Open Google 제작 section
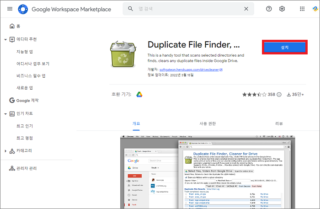This screenshot has height=209, width=320. pos(27,101)
